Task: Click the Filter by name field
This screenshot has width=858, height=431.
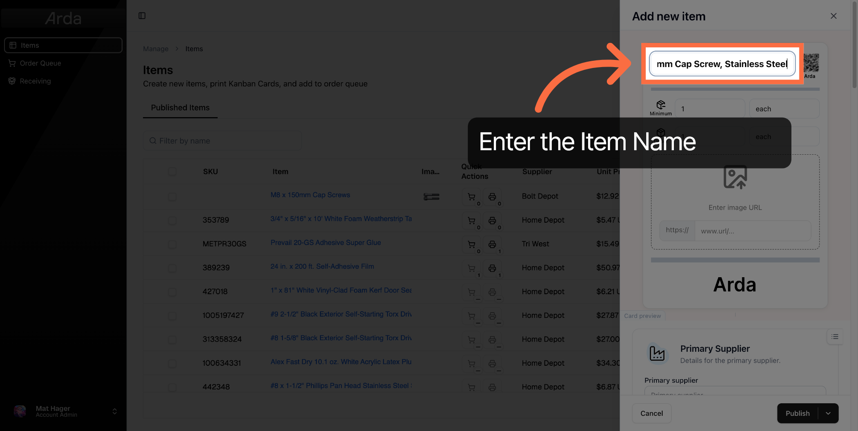Action: [223, 141]
